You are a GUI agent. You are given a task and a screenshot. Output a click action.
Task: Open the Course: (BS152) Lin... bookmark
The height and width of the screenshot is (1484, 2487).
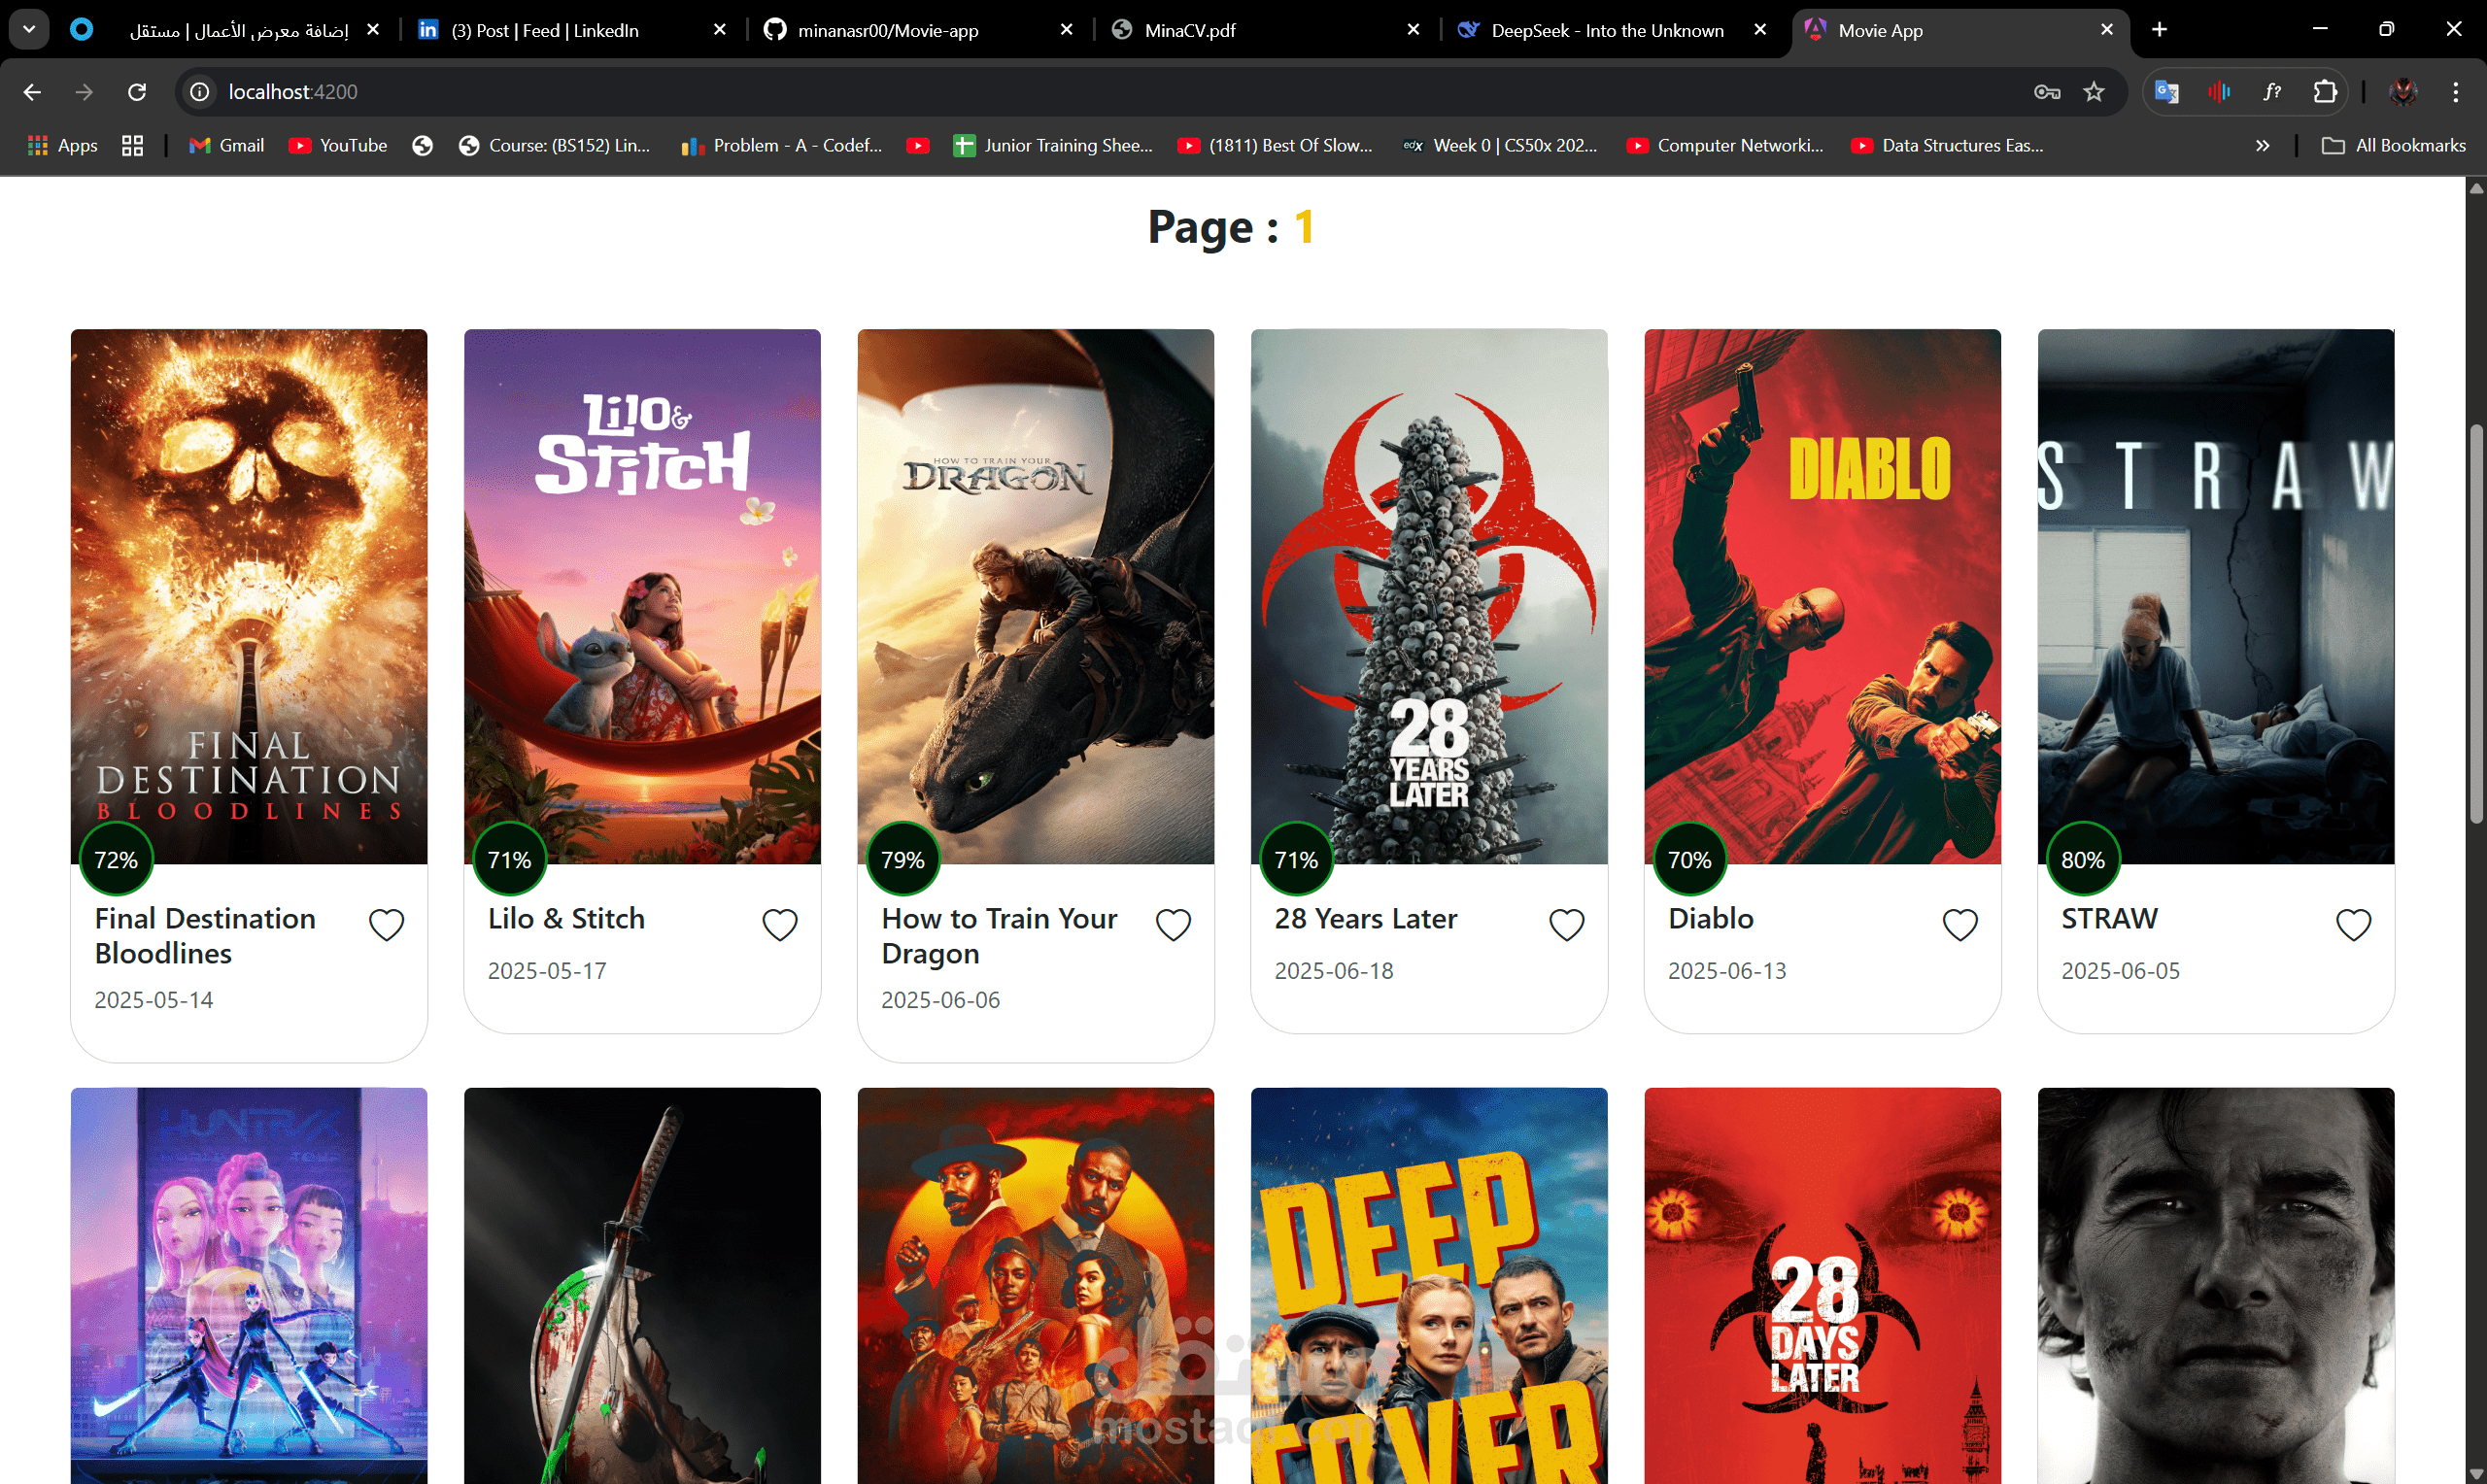pos(554,146)
